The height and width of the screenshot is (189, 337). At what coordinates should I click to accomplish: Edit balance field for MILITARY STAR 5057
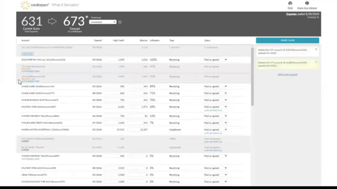(138, 107)
